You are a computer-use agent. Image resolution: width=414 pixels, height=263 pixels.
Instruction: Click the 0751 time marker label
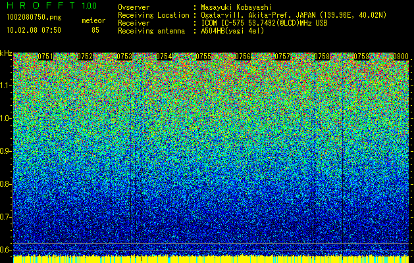[x=45, y=57]
